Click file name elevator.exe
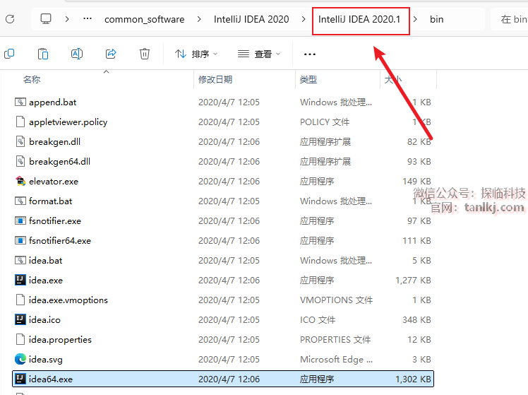This screenshot has height=395, width=528. [x=54, y=182]
